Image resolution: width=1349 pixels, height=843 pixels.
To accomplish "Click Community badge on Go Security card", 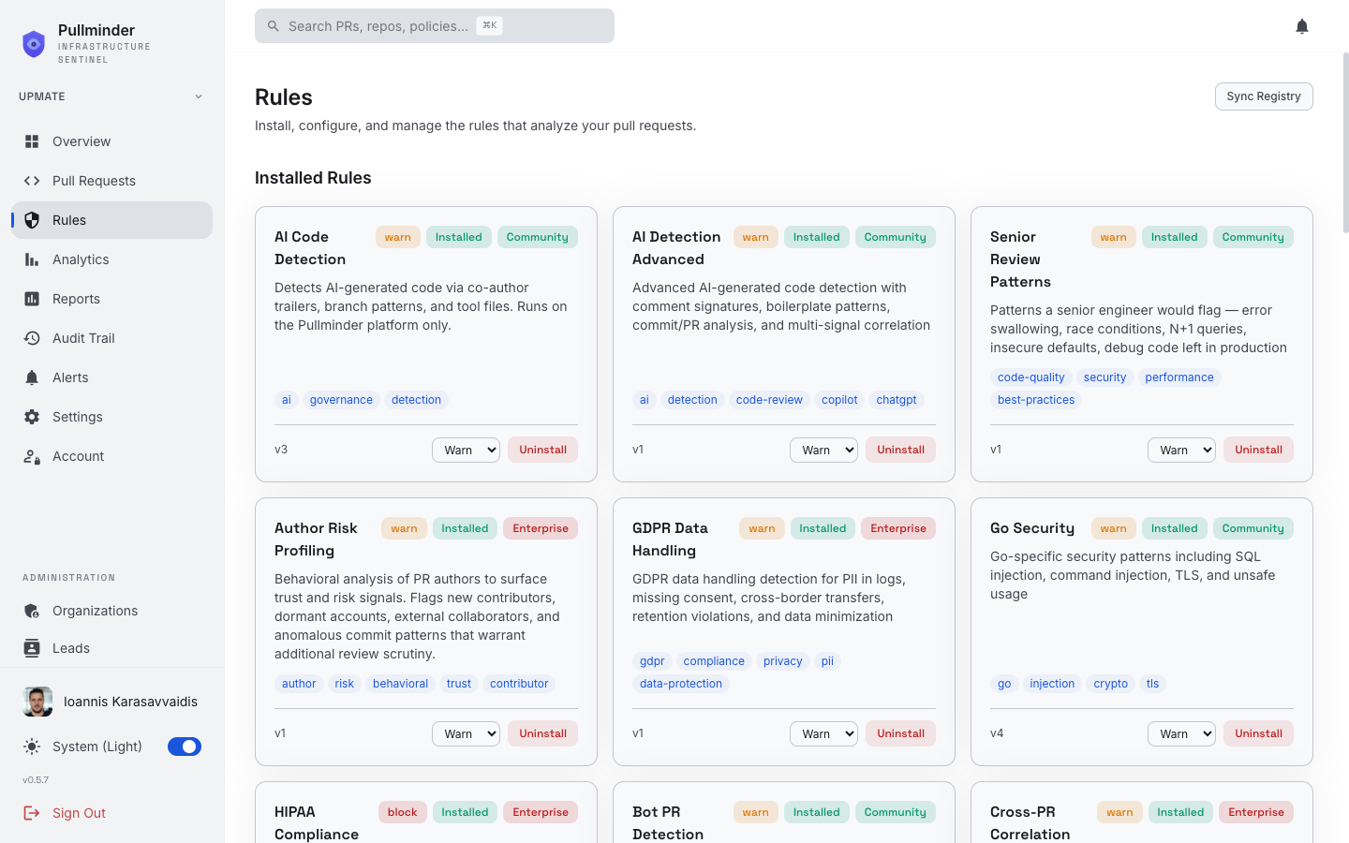I will pyautogui.click(x=1253, y=528).
